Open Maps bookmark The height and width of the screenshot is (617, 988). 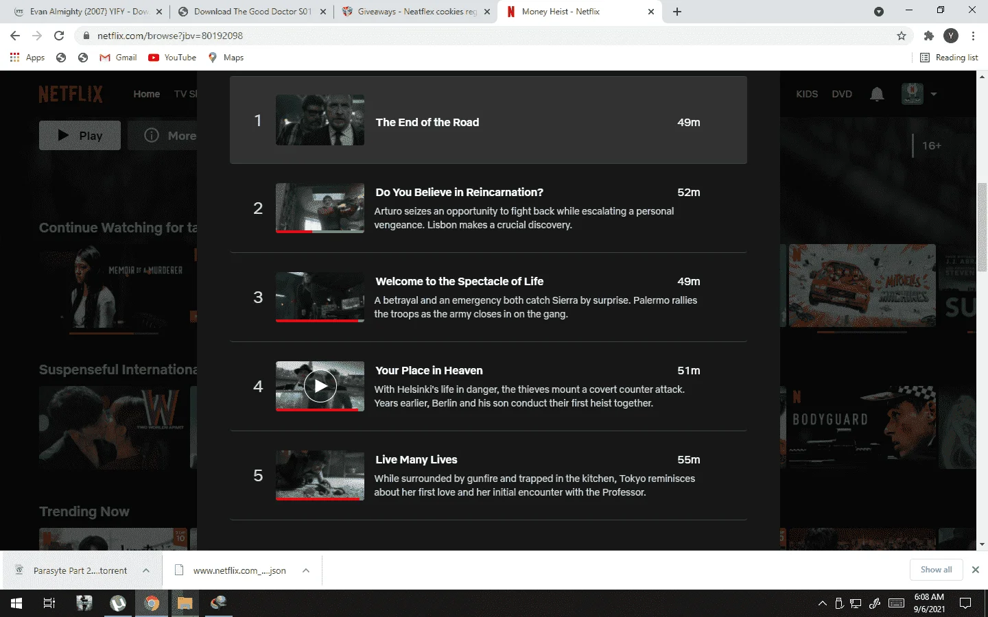tap(226, 58)
